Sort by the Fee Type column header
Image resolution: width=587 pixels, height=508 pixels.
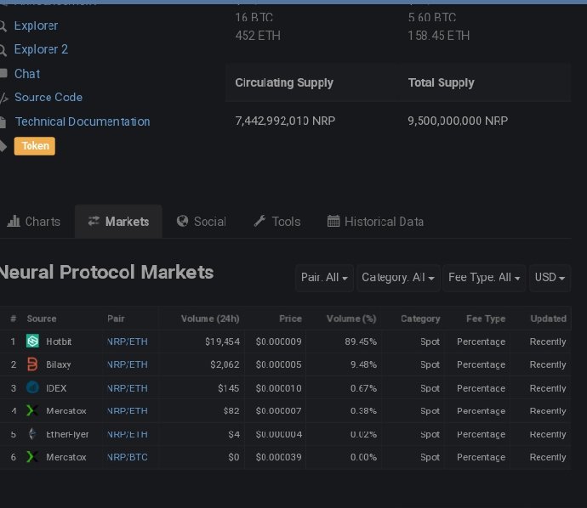[x=486, y=319]
